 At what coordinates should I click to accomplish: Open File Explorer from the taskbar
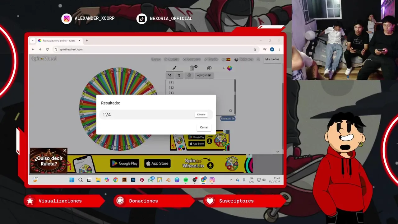coord(98,180)
